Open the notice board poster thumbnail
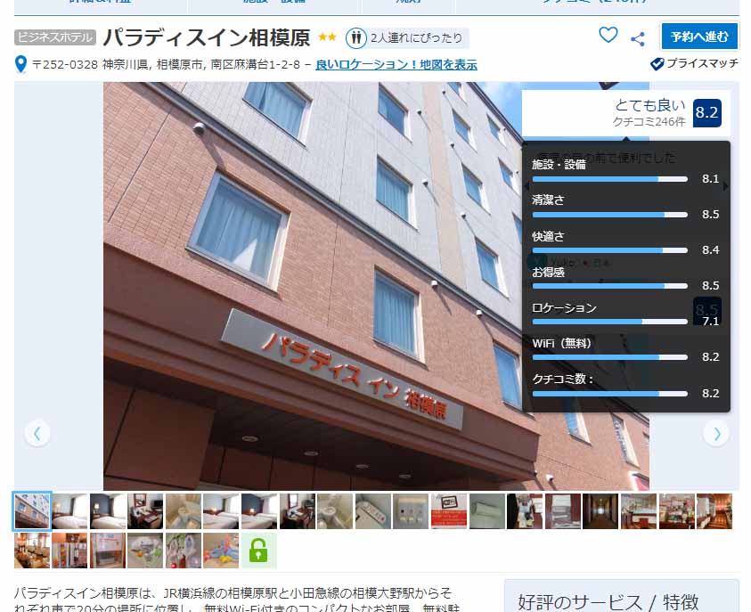This screenshot has height=612, width=751. tap(107, 551)
